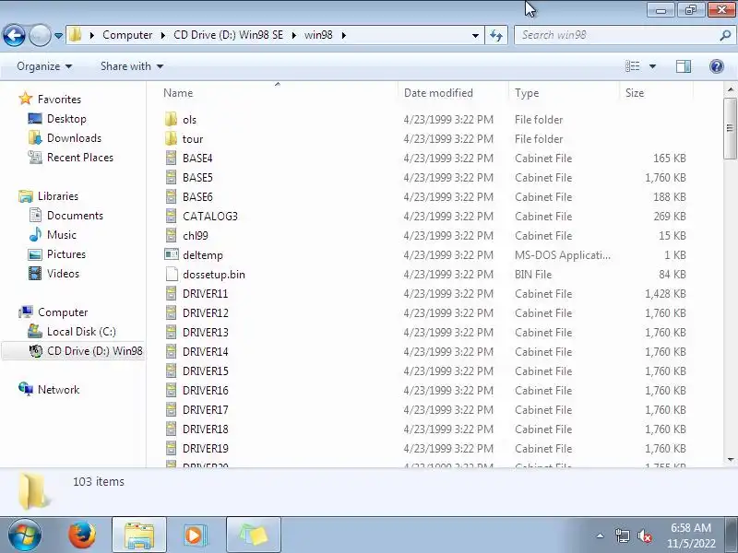This screenshot has width=738, height=553.
Task: Select the BASE6 cabinet file icon
Action: [x=172, y=196]
